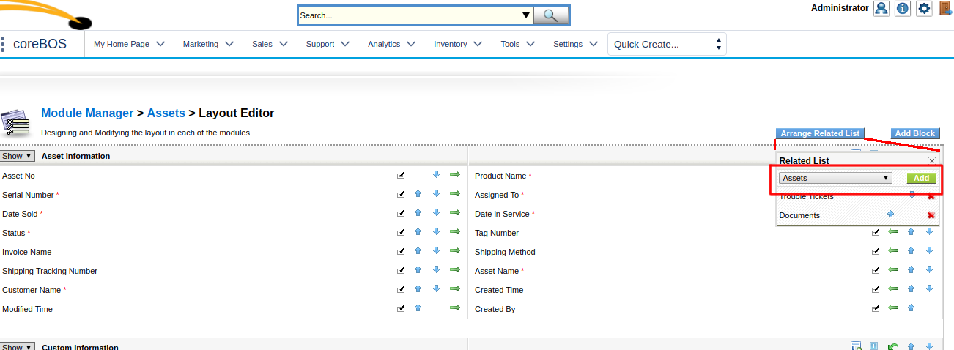Edit the Created Time field properties
The height and width of the screenshot is (350, 954).
click(x=876, y=290)
